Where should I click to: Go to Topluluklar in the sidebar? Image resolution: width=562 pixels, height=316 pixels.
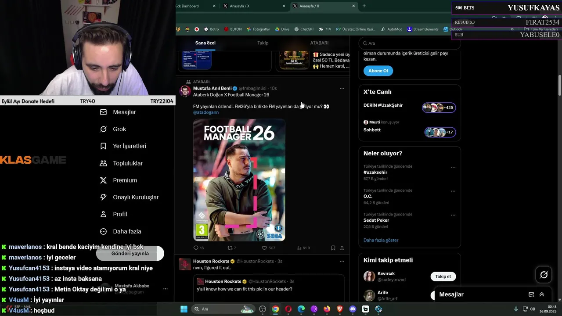pyautogui.click(x=121, y=163)
